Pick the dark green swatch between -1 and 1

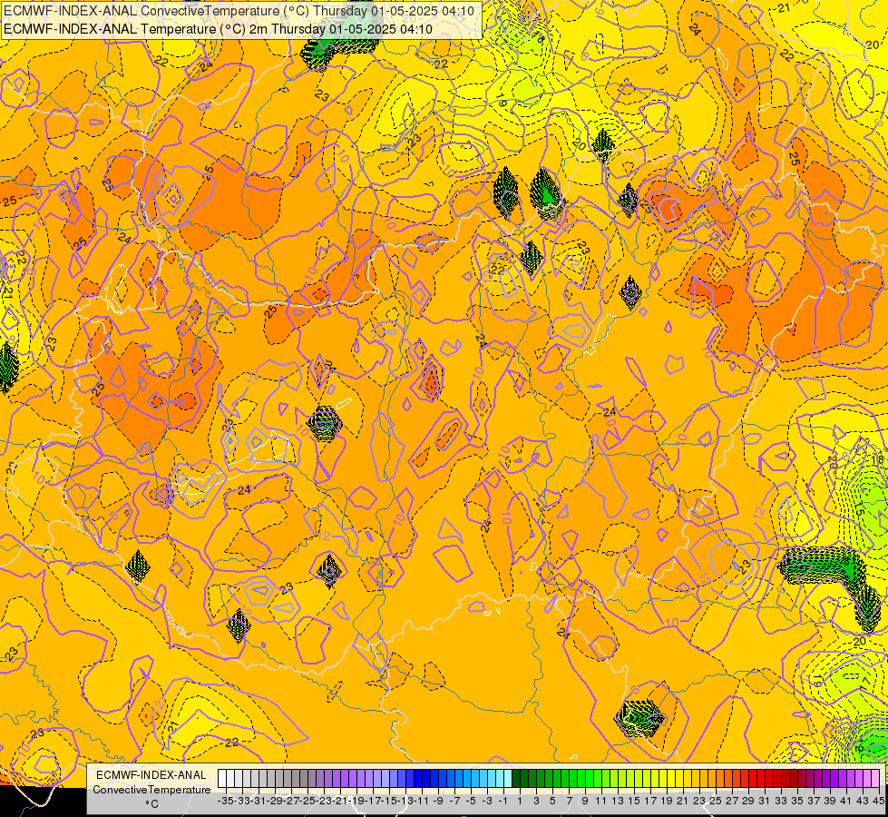click(516, 779)
